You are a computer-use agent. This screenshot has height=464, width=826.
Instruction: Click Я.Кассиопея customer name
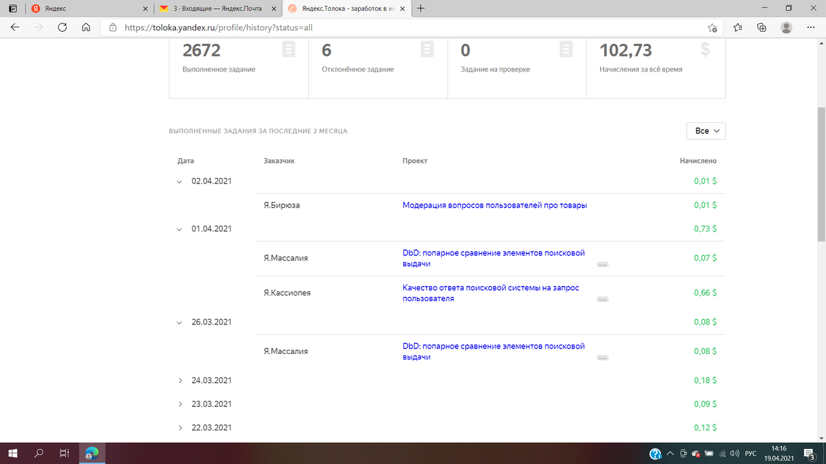[x=287, y=293]
